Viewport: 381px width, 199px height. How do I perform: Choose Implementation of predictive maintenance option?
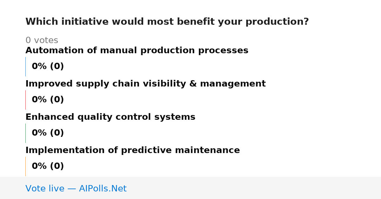click(x=133, y=151)
